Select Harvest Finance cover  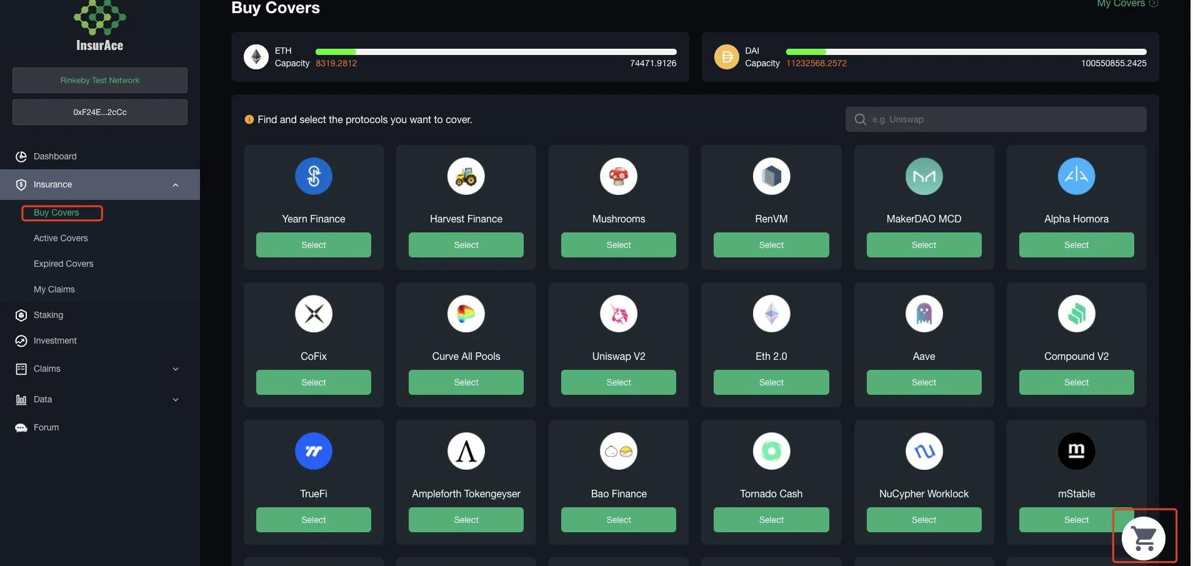click(x=466, y=245)
